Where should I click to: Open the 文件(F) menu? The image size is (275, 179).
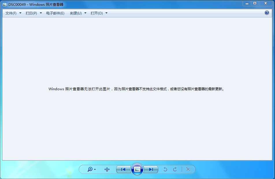click(x=11, y=13)
